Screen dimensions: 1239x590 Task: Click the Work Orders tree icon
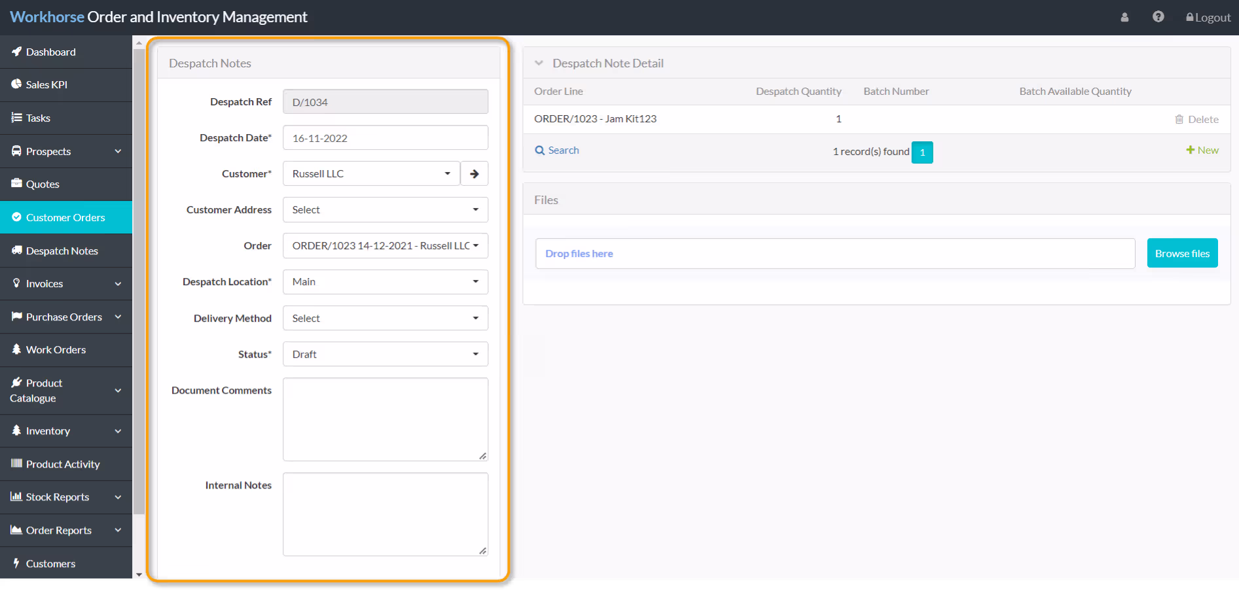point(16,349)
